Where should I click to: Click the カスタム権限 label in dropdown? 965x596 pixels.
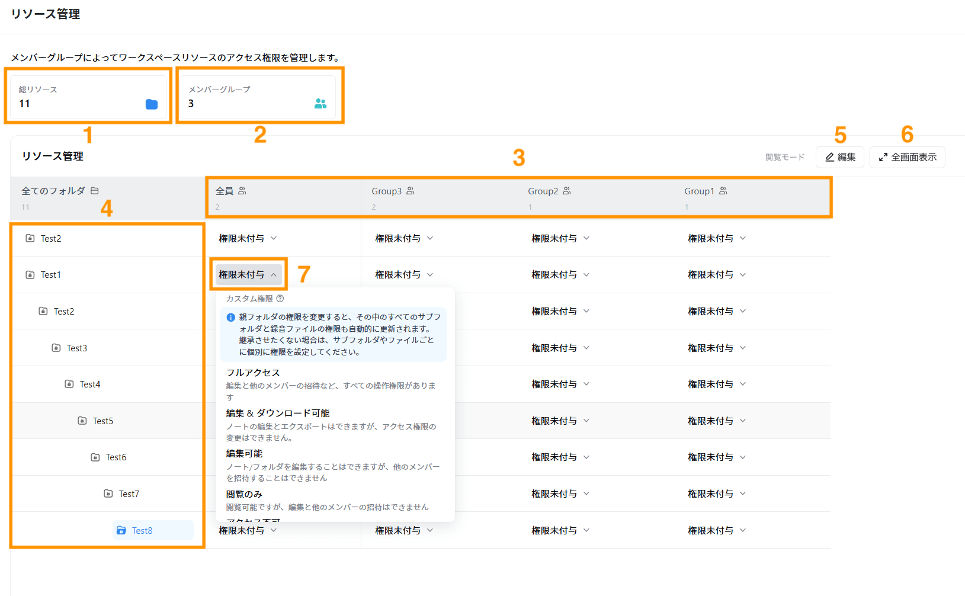249,299
